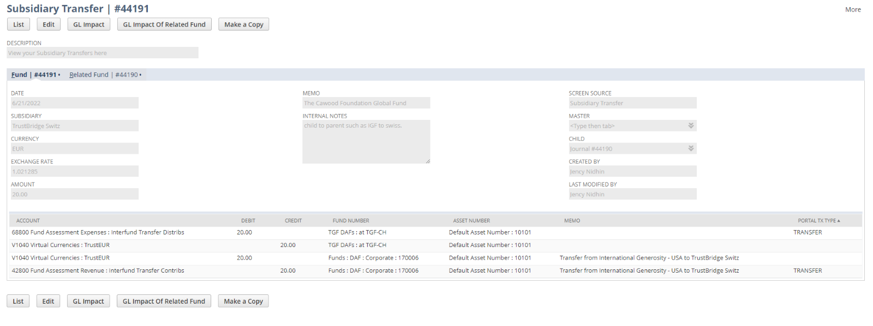Click the Description field
Screen dimensions: 873x326
pos(103,53)
